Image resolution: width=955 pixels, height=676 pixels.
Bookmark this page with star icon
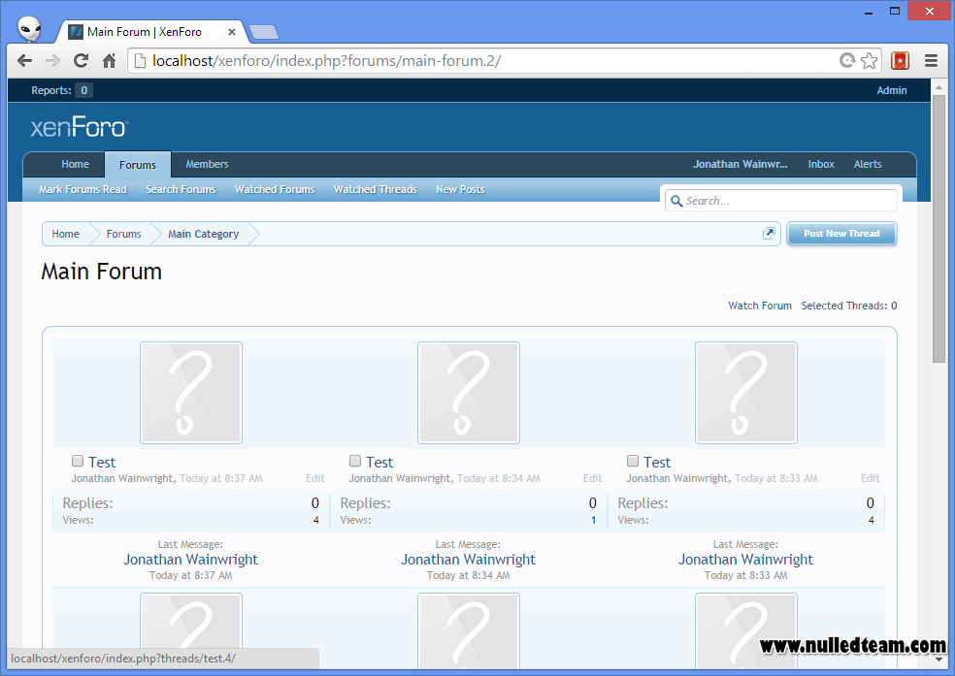[x=870, y=61]
